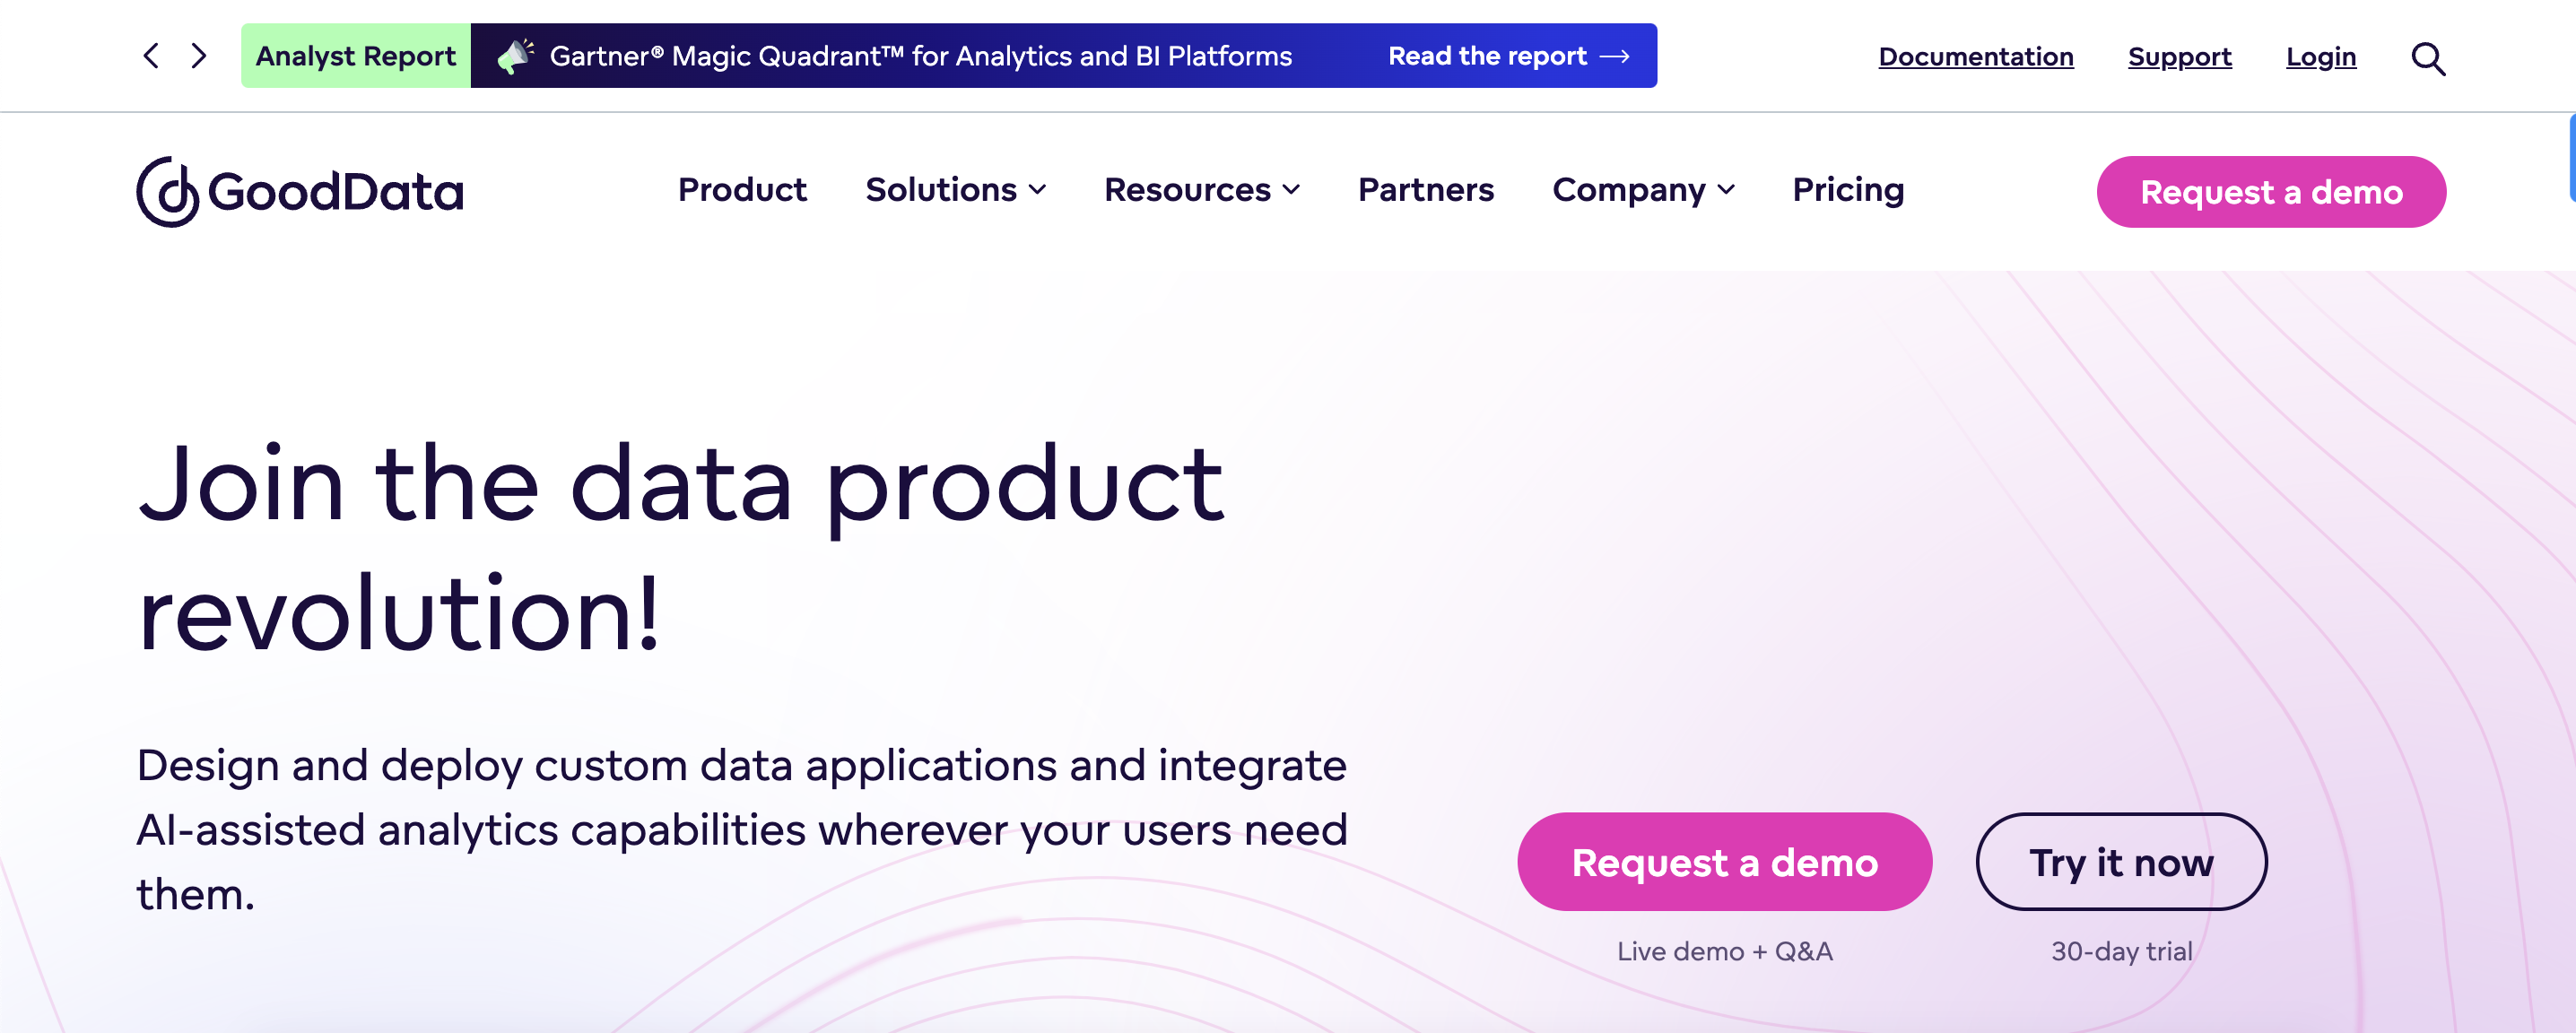Click the Live demo + Q&A caption
The image size is (2576, 1033).
(x=1725, y=951)
